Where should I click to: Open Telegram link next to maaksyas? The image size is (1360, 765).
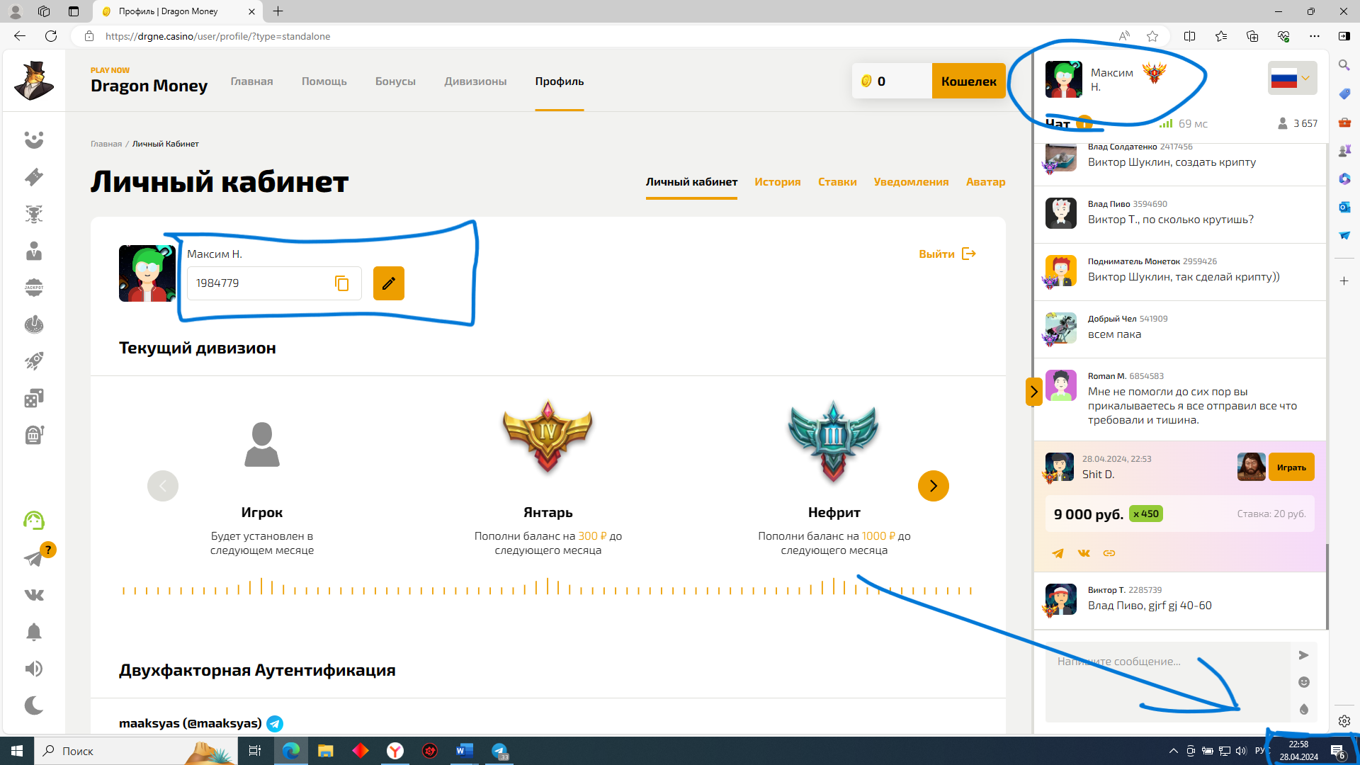tap(275, 723)
